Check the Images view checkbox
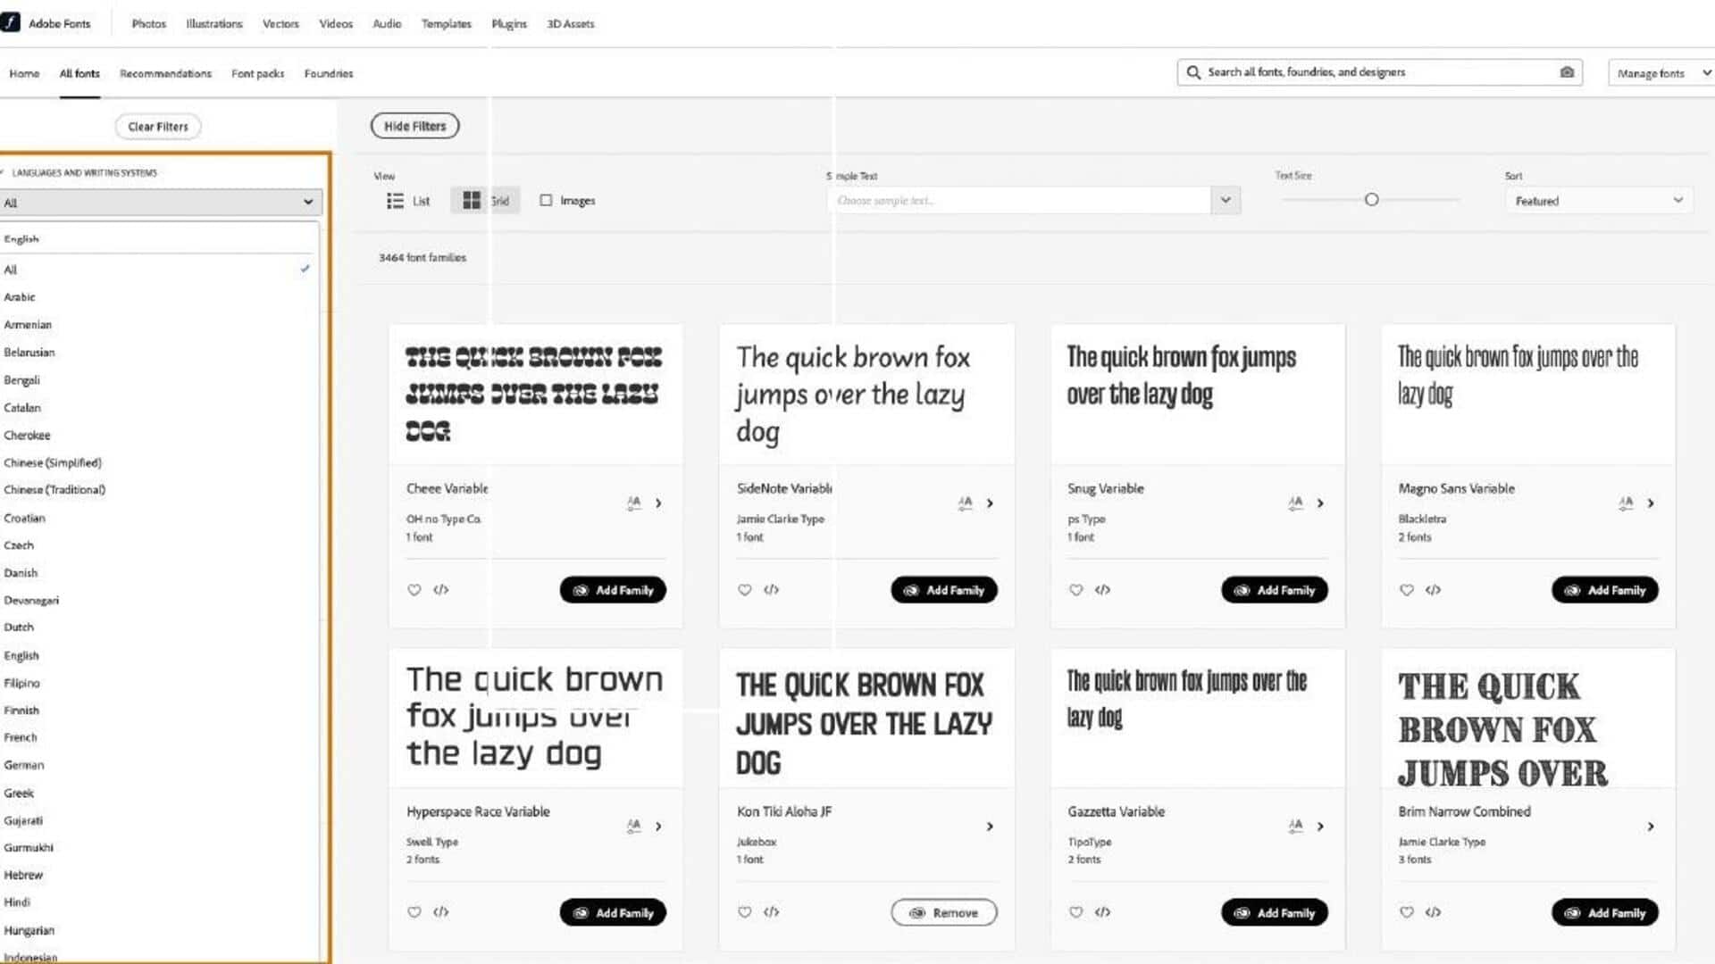The height and width of the screenshot is (964, 1715). 546,200
